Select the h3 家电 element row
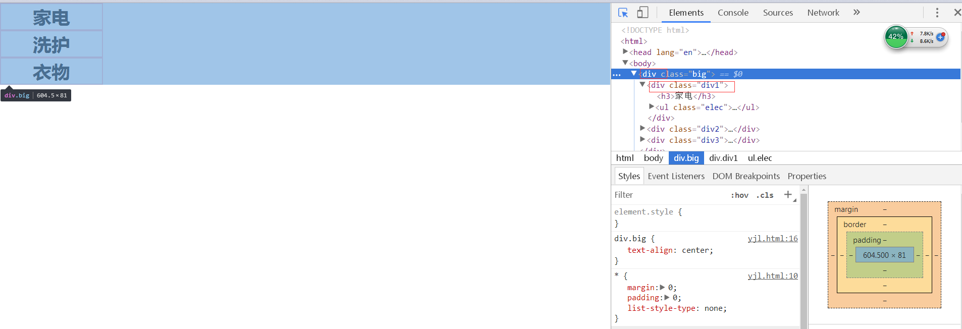Screen dimensions: 962x329 pos(686,96)
